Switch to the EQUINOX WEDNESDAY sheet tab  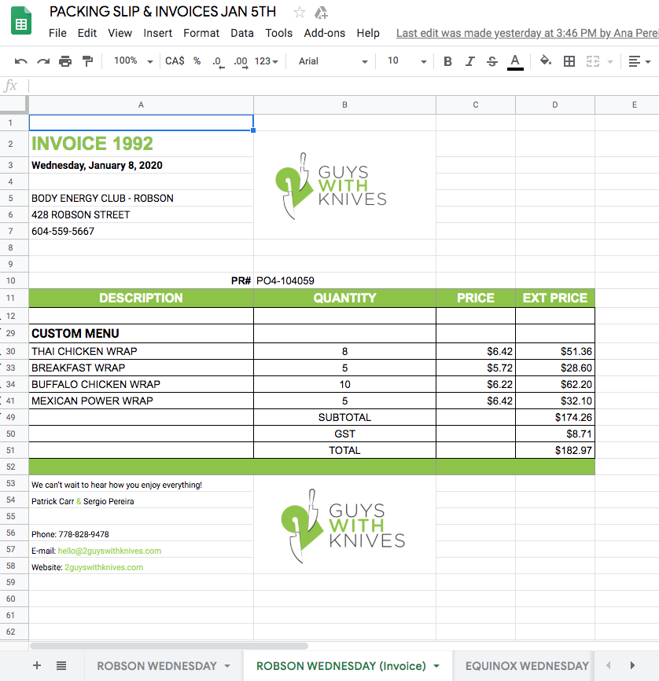click(x=526, y=665)
